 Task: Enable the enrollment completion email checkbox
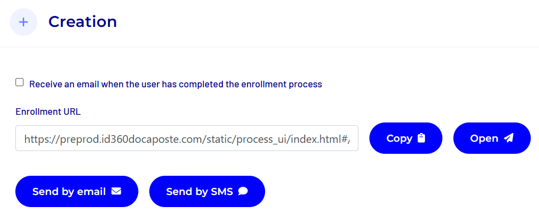pos(20,82)
